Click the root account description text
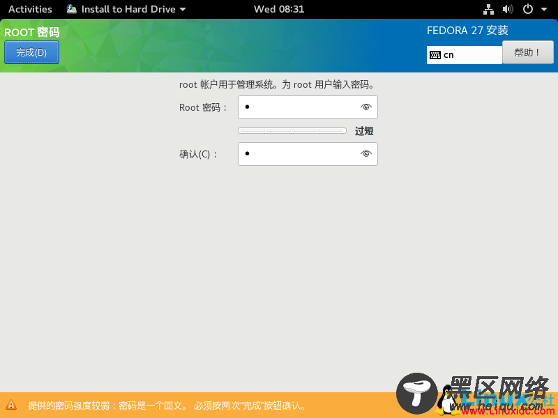 (276, 84)
